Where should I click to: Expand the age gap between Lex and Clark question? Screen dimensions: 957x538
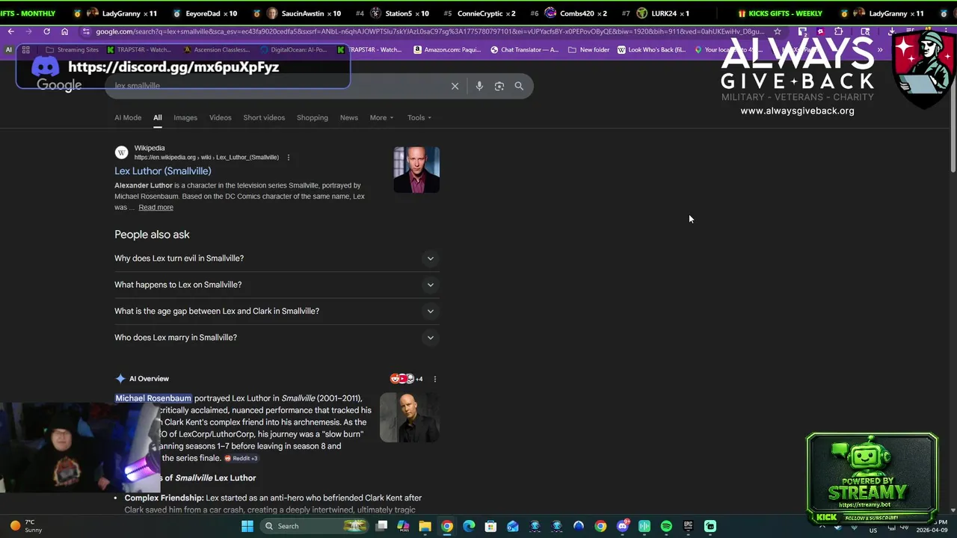tap(276, 311)
